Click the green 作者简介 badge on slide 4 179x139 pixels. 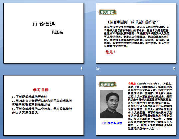point(107,84)
